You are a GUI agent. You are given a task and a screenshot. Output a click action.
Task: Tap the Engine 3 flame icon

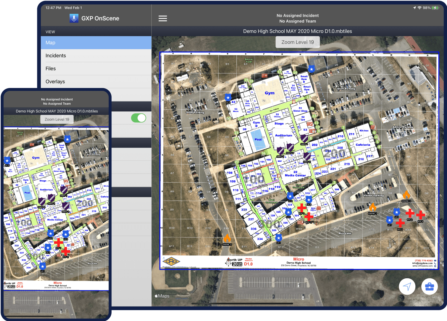point(227,239)
